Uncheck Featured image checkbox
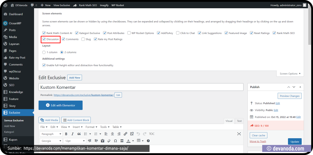Image resolution: width=313 pixels, height=155 pixels. [x=226, y=33]
